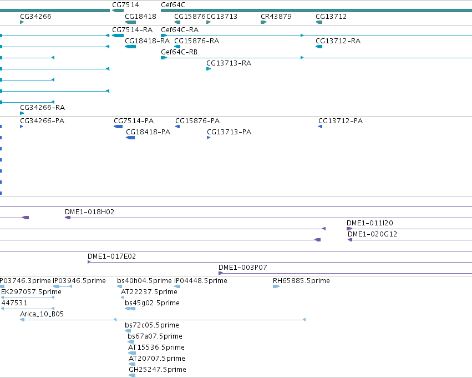Select the CG13712-PA protein label
Viewport: 472px width, 378px height.
(341, 121)
